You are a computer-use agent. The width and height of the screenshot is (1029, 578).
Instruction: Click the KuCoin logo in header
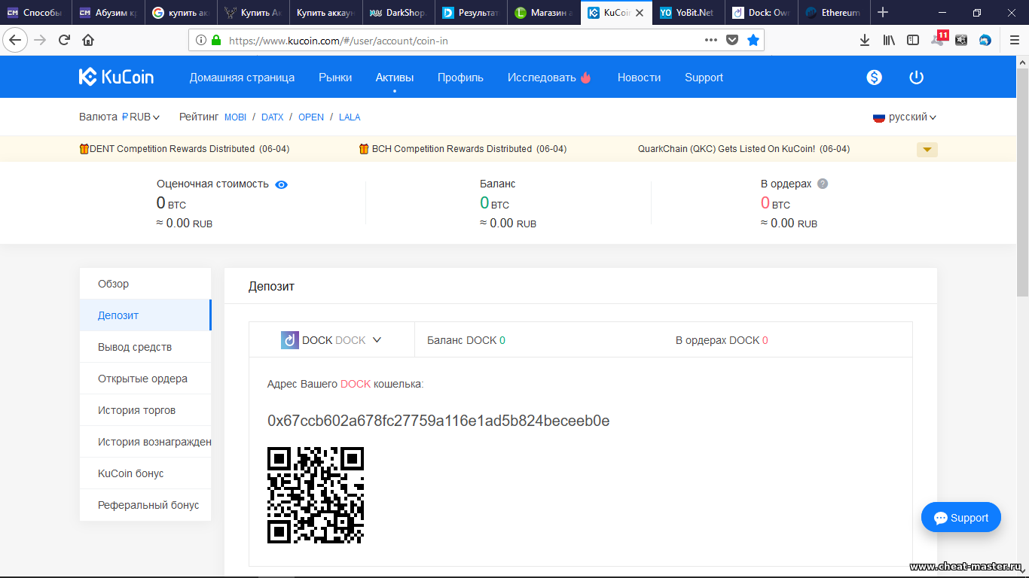pyautogui.click(x=116, y=77)
